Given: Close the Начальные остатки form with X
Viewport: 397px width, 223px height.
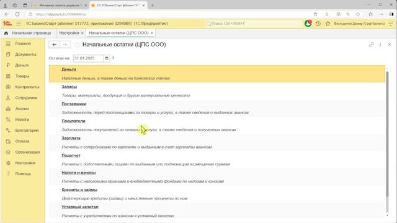Looking at the screenshot, I should point(390,45).
